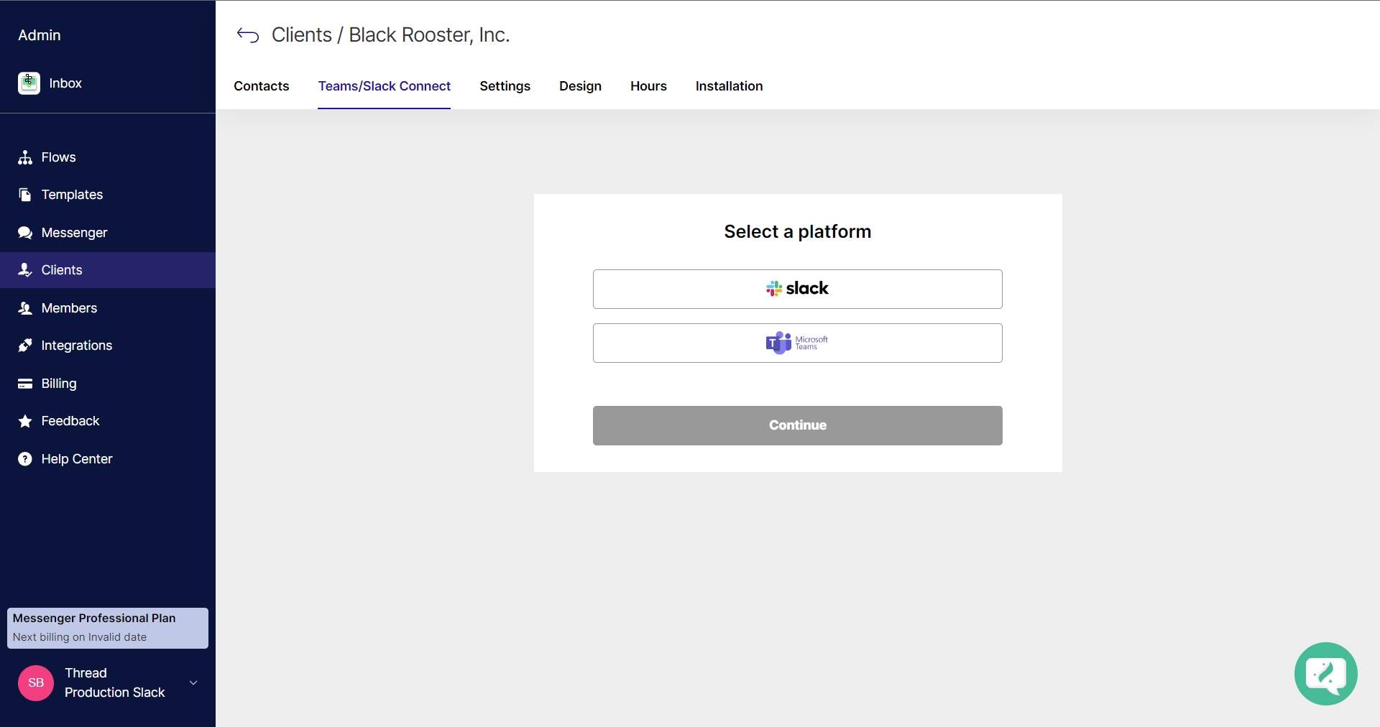Click the Billing card icon
The width and height of the screenshot is (1380, 727).
(25, 384)
